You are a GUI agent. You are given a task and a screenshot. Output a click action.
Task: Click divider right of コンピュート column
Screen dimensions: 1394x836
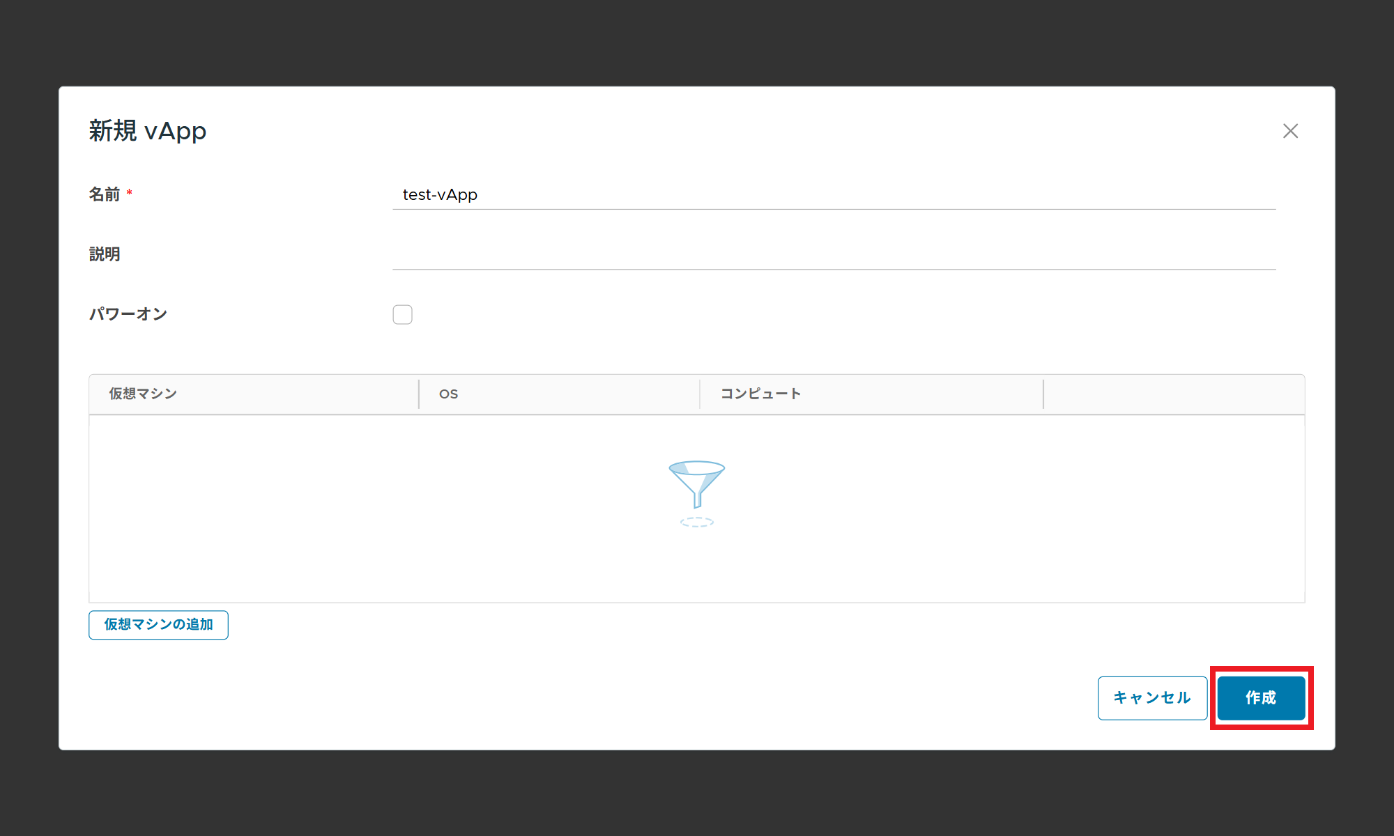click(1043, 394)
